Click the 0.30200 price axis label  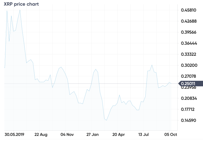pos(189,65)
